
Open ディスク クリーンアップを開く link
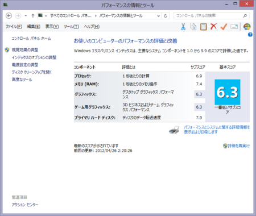tap(32, 72)
